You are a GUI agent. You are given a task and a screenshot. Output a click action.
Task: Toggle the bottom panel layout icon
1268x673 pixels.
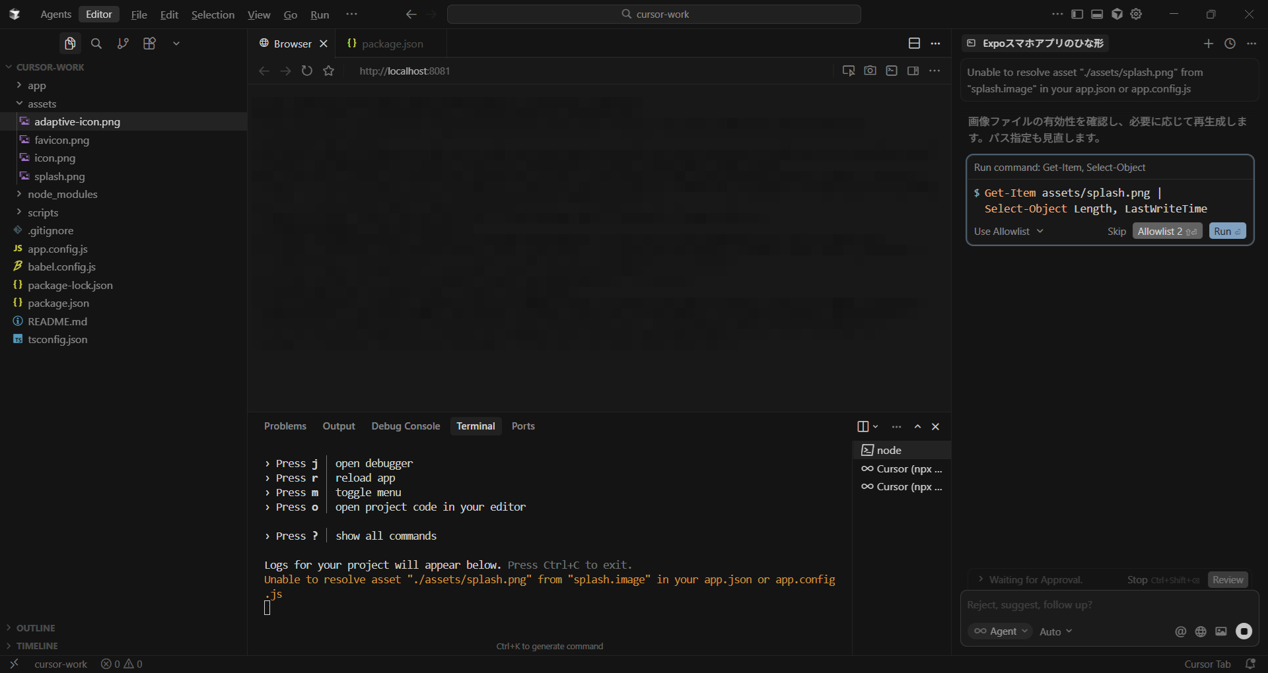click(x=1097, y=14)
